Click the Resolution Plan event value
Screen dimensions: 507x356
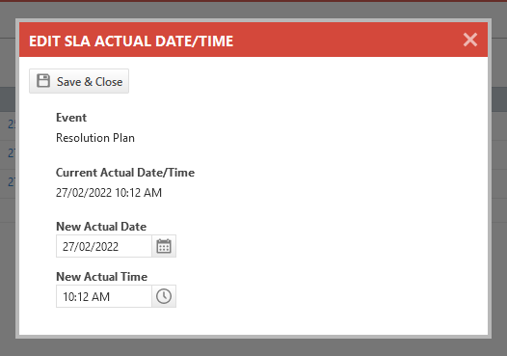pyautogui.click(x=95, y=138)
